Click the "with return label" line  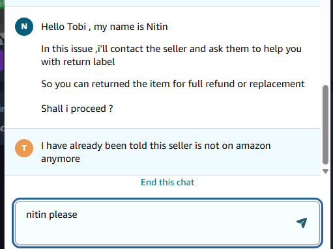click(x=78, y=62)
